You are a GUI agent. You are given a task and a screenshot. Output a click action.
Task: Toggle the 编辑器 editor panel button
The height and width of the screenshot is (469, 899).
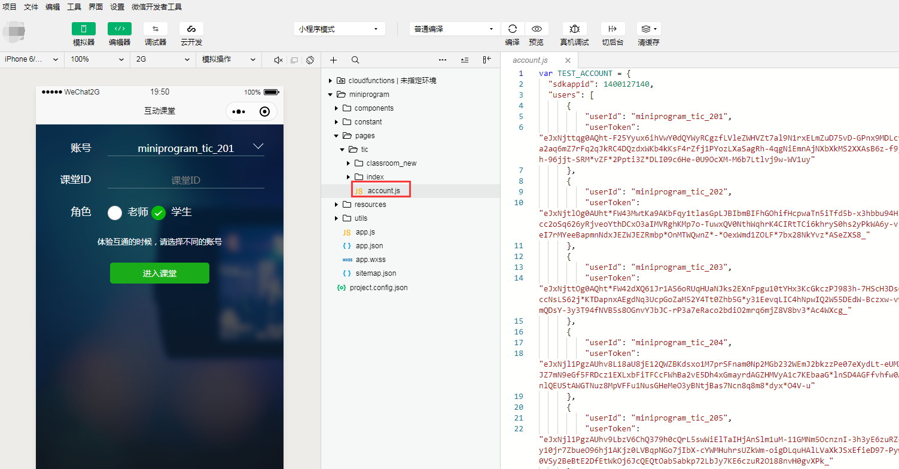click(120, 29)
